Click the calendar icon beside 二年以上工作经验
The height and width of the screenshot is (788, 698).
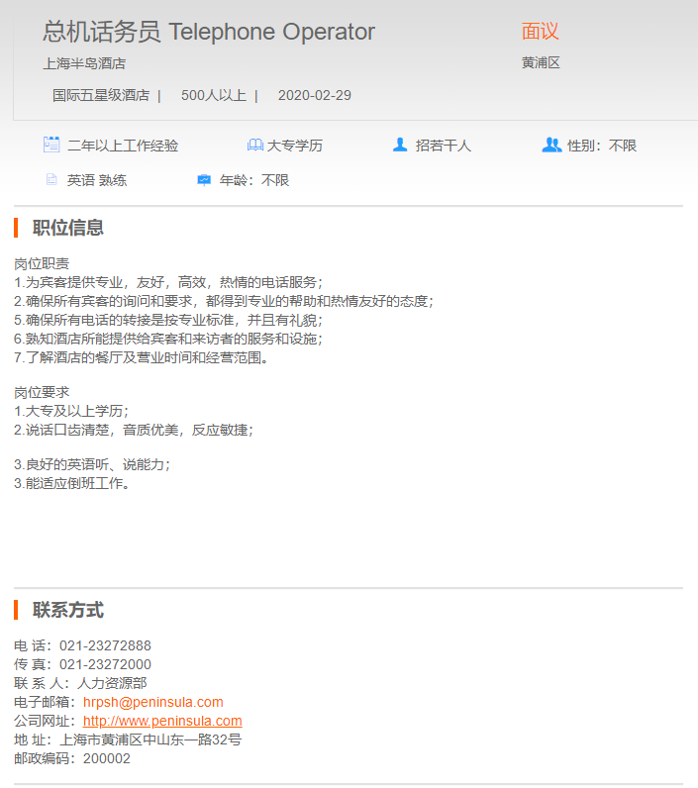[x=51, y=145]
